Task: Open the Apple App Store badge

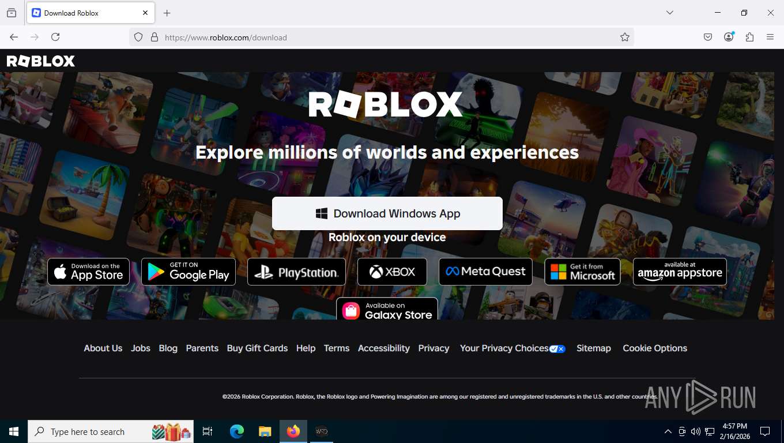Action: point(88,272)
